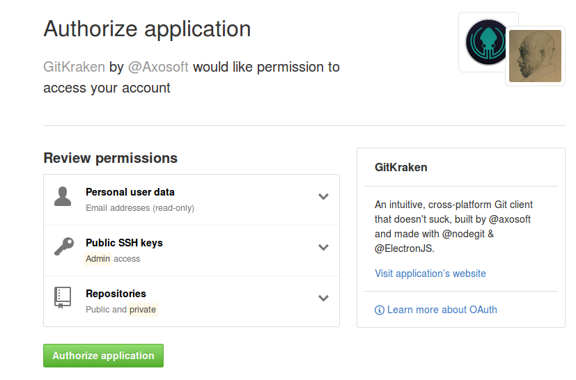Expand the Repositories permission details
This screenshot has height=380, width=576.
[323, 298]
